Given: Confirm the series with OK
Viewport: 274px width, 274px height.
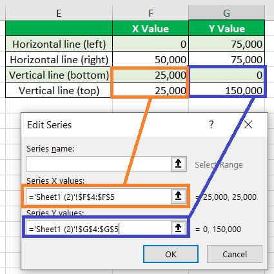Looking at the screenshot, I should [x=171, y=254].
